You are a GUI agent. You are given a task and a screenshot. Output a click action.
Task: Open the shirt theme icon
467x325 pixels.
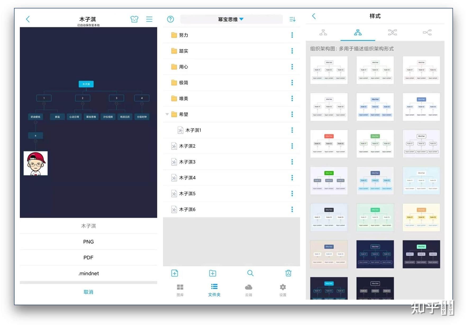tap(134, 19)
